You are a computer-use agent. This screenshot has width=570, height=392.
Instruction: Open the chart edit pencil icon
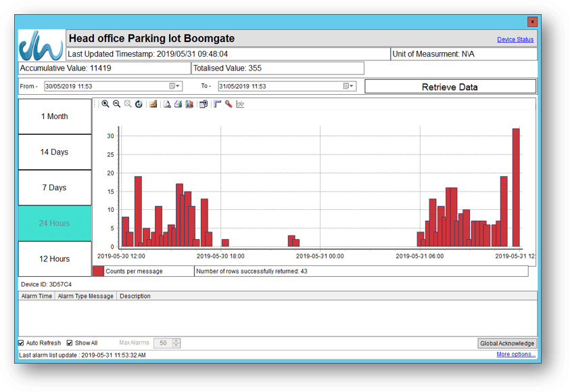pyautogui.click(x=153, y=104)
